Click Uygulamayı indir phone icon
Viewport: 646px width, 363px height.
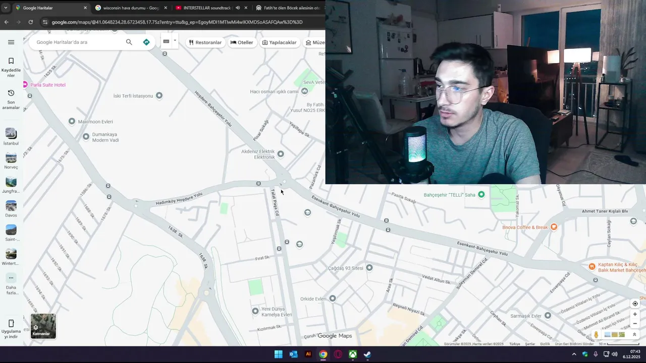[x=11, y=323]
